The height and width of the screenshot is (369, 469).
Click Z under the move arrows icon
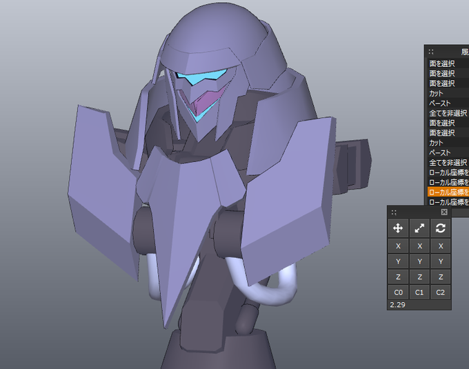pos(398,277)
